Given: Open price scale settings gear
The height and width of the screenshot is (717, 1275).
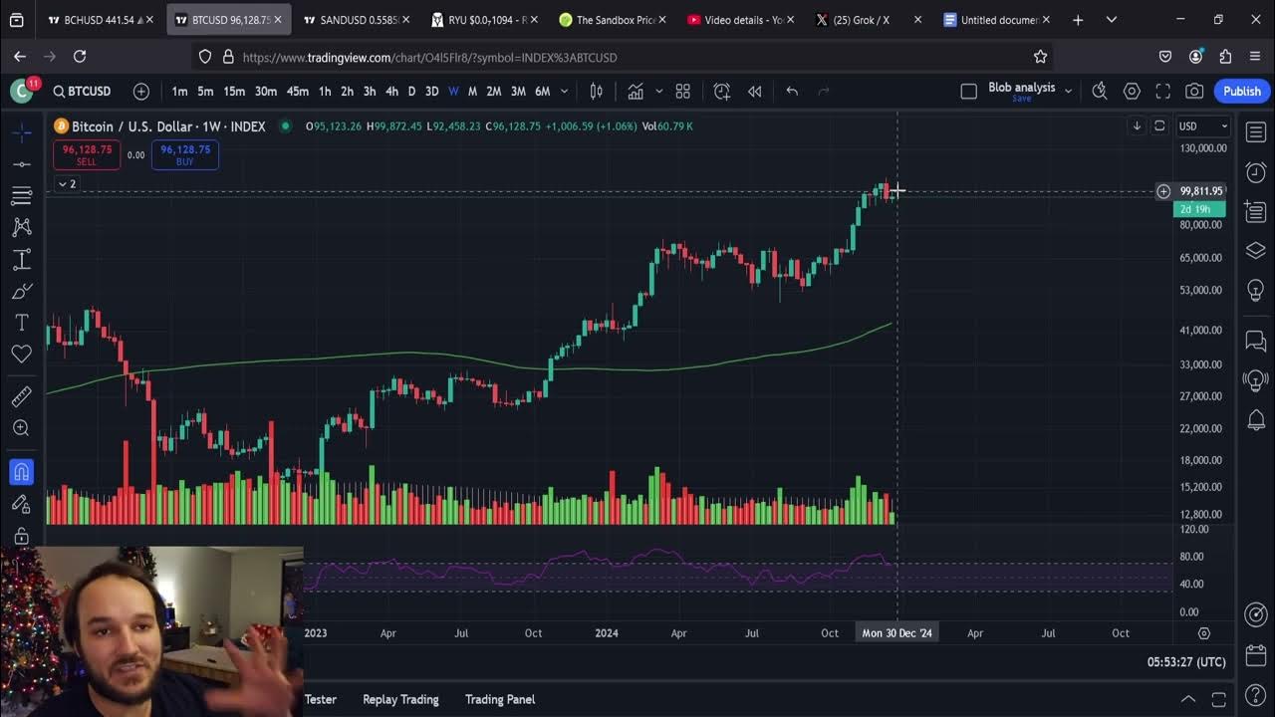Looking at the screenshot, I should [x=1203, y=633].
